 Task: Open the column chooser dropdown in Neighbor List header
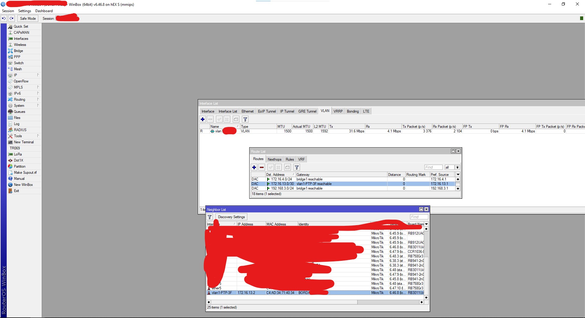(x=426, y=224)
